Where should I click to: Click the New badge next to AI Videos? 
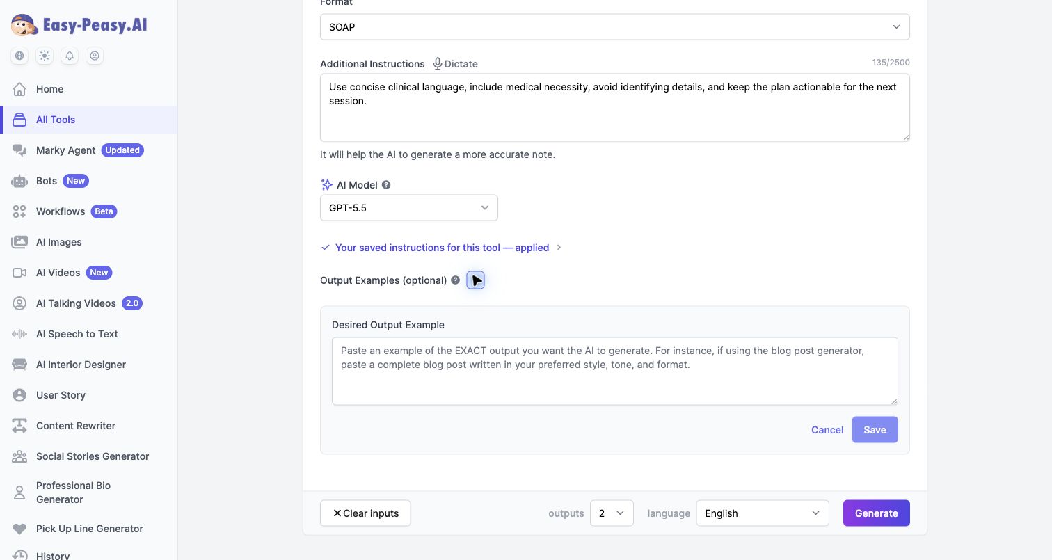click(99, 273)
